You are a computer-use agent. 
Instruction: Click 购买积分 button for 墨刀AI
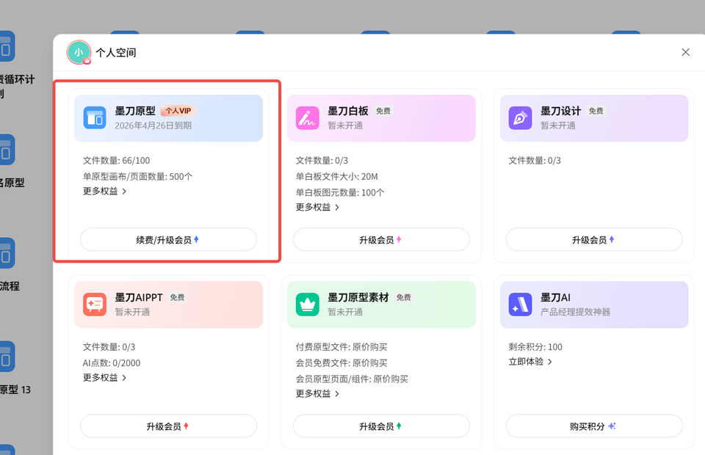coord(594,426)
